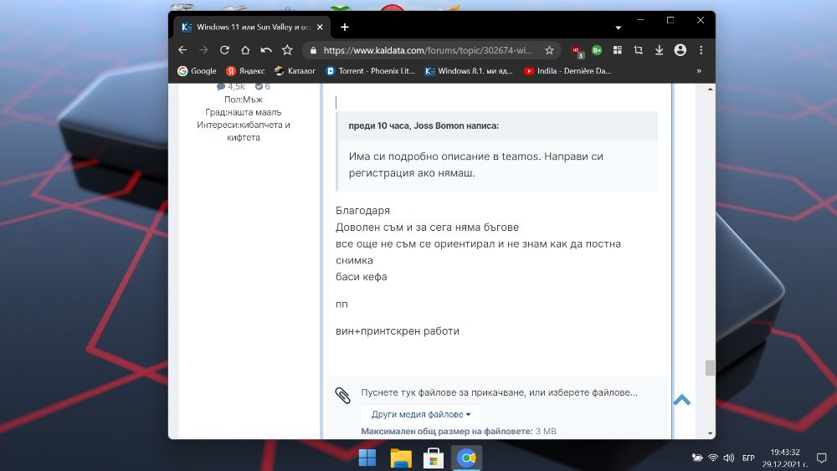Open the tab search dropdown arrow
The width and height of the screenshot is (837, 471).
pyautogui.click(x=619, y=28)
